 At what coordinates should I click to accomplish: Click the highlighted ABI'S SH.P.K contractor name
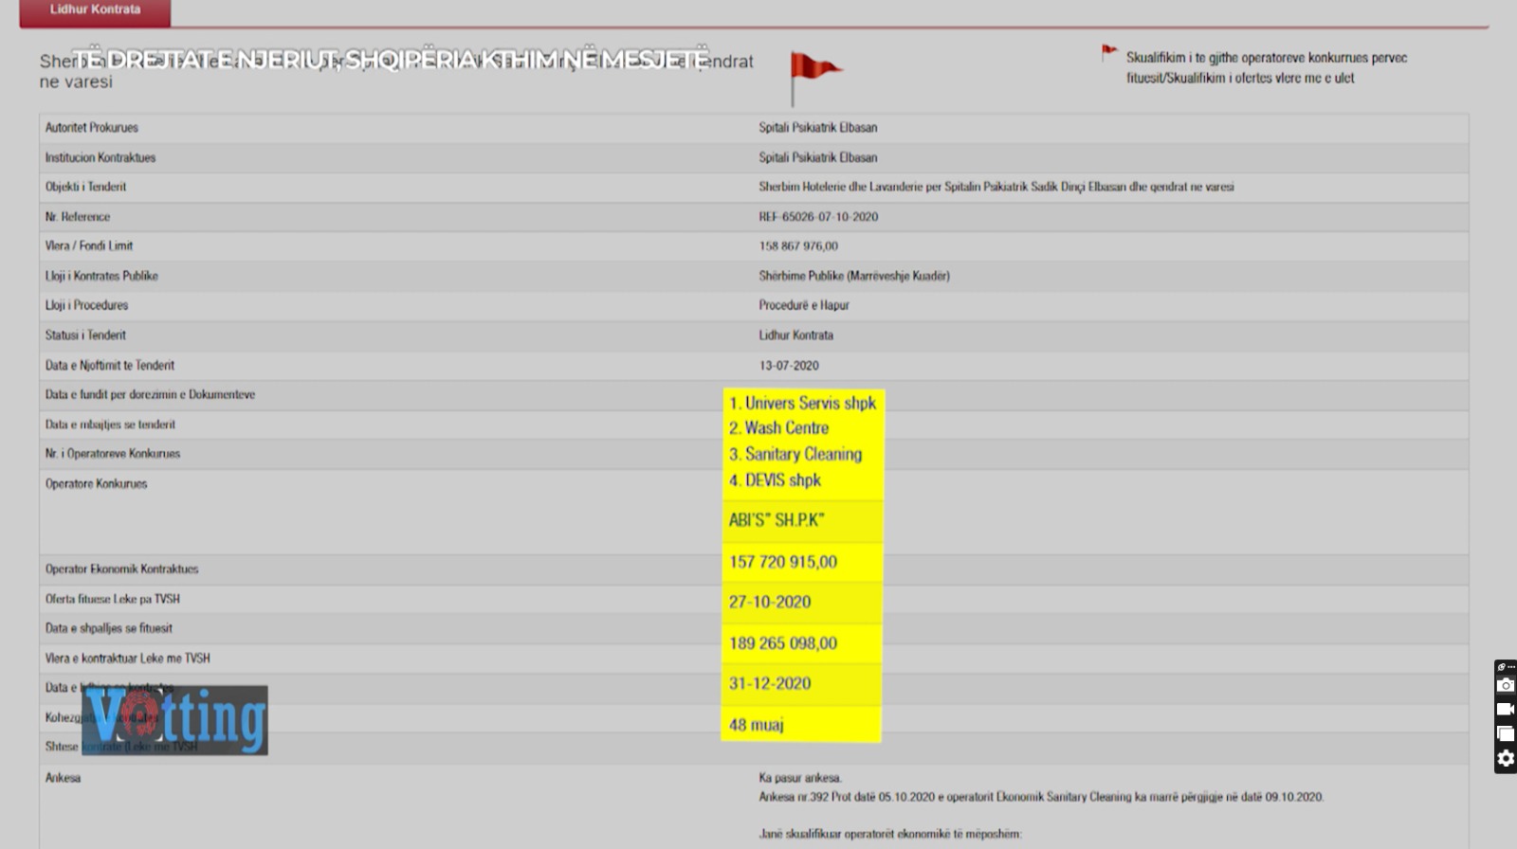tap(777, 520)
